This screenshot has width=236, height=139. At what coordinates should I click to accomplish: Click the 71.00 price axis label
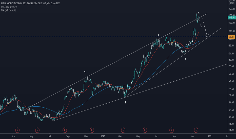232,54
